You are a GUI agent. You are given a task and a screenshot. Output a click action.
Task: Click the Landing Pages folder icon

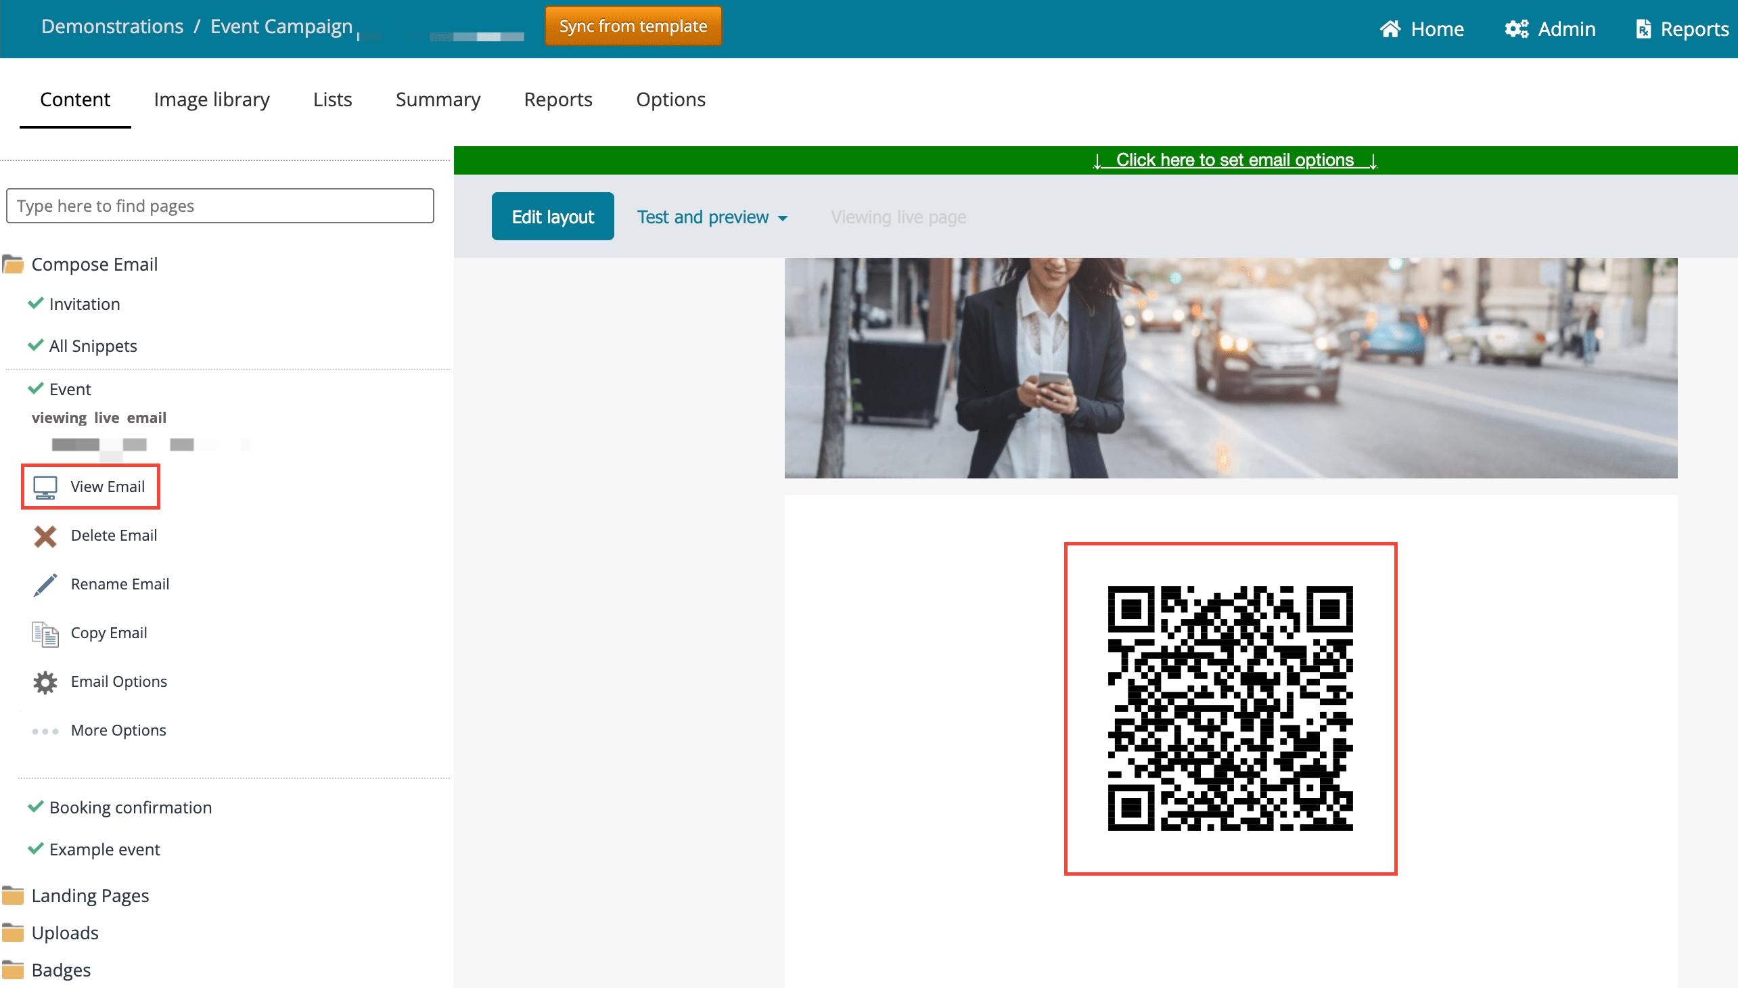point(13,896)
